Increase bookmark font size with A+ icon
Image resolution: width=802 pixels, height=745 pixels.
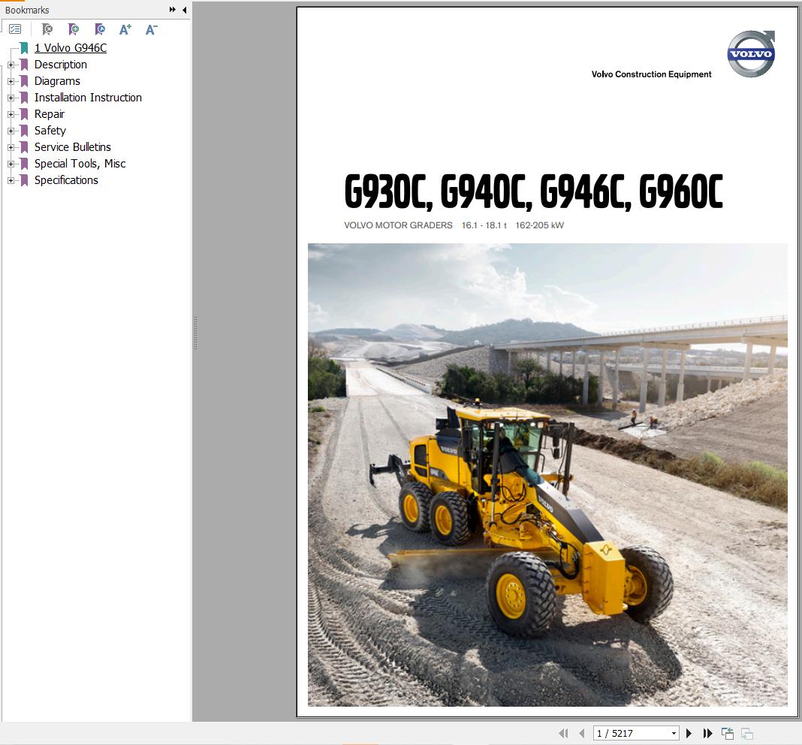(125, 29)
